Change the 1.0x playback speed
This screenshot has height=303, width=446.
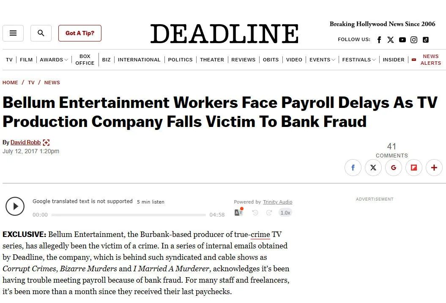coord(285,212)
